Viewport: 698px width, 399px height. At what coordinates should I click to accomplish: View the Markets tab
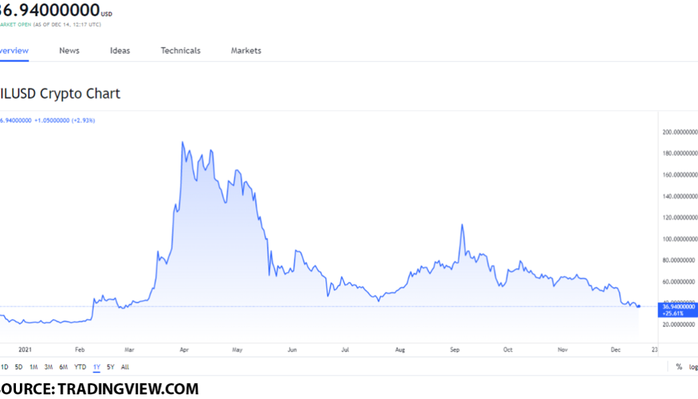pyautogui.click(x=245, y=51)
